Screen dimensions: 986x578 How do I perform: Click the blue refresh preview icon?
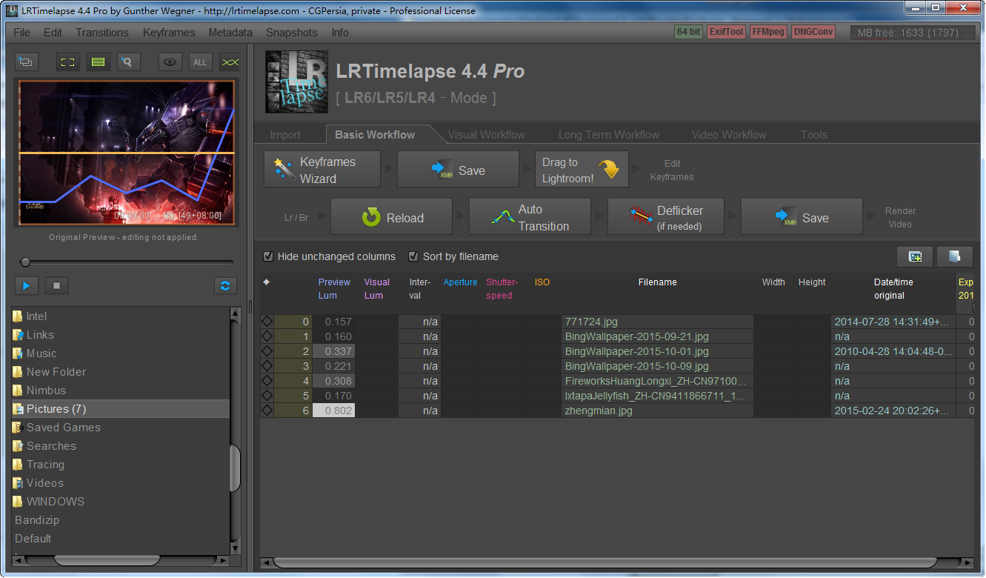click(225, 285)
